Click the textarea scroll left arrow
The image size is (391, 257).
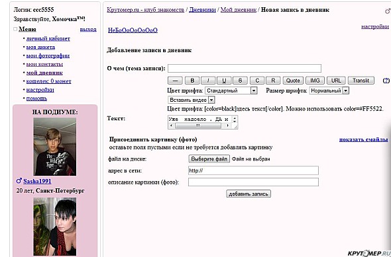coord(171,126)
